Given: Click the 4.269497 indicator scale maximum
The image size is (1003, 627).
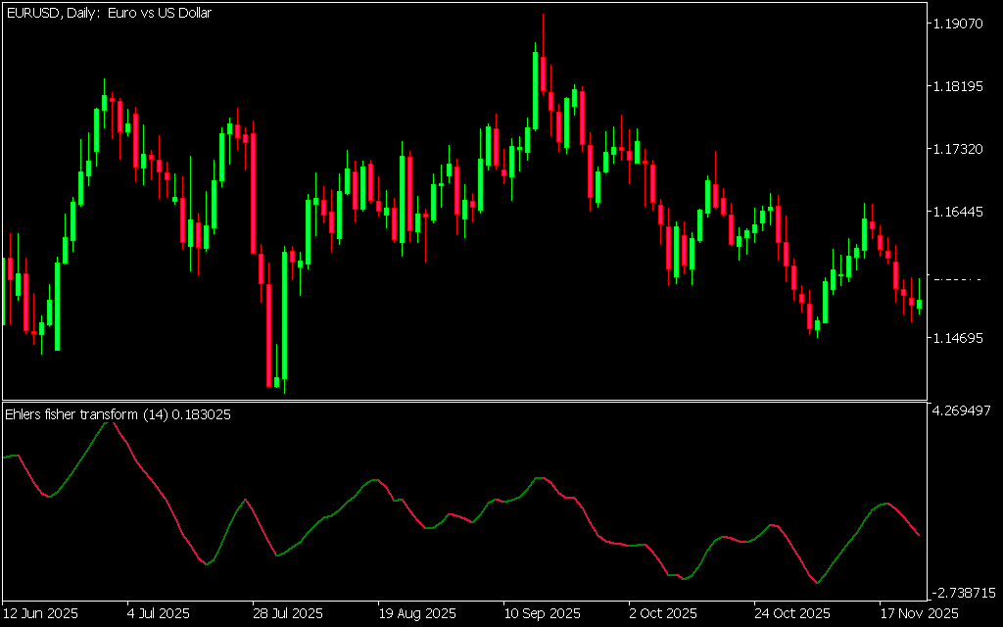Looking at the screenshot, I should point(964,410).
